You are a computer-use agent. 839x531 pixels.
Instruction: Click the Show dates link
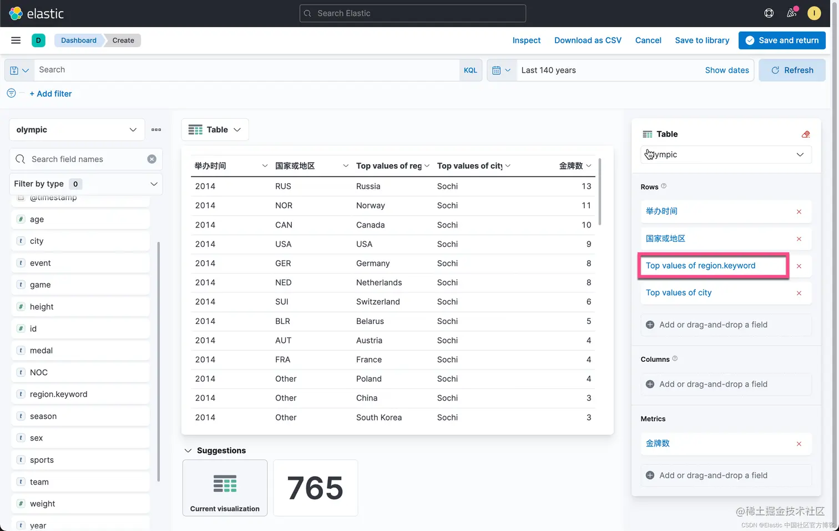[727, 70]
